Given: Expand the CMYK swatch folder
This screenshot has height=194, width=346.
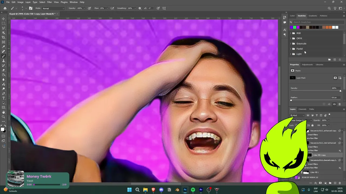Looking at the screenshot, I should pyautogui.click(x=291, y=38).
